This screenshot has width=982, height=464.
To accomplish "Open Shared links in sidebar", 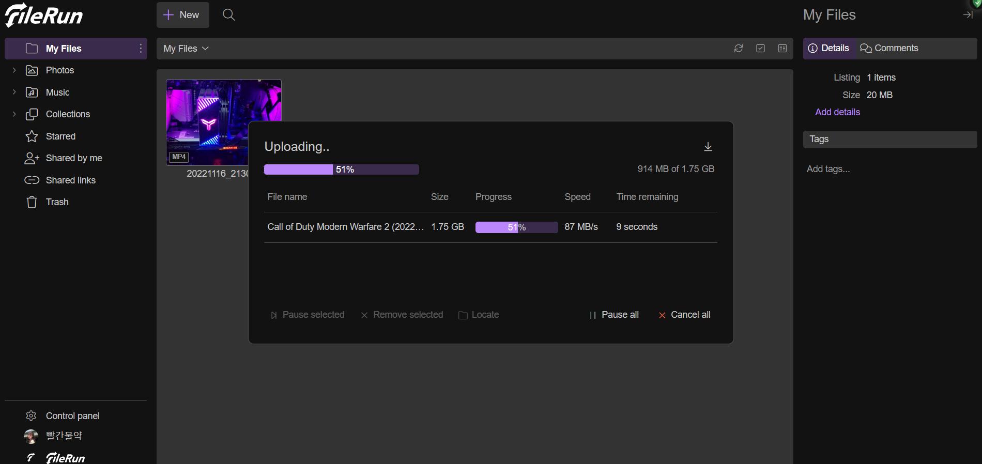I will pos(70,180).
